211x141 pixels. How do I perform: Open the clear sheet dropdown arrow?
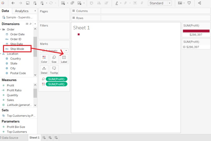click(x=84, y=3)
